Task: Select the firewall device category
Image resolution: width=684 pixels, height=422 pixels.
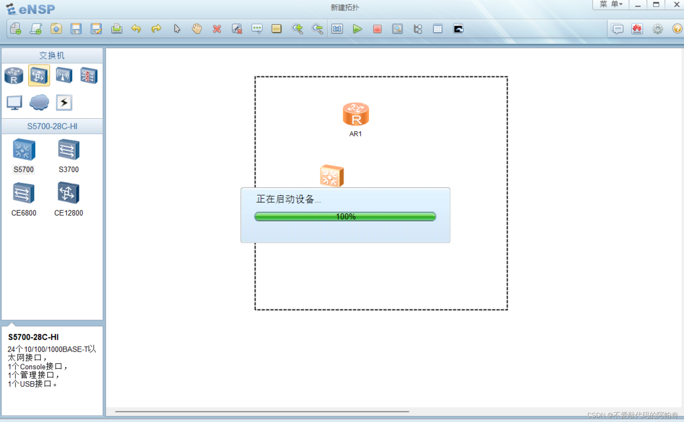Action: tap(89, 75)
